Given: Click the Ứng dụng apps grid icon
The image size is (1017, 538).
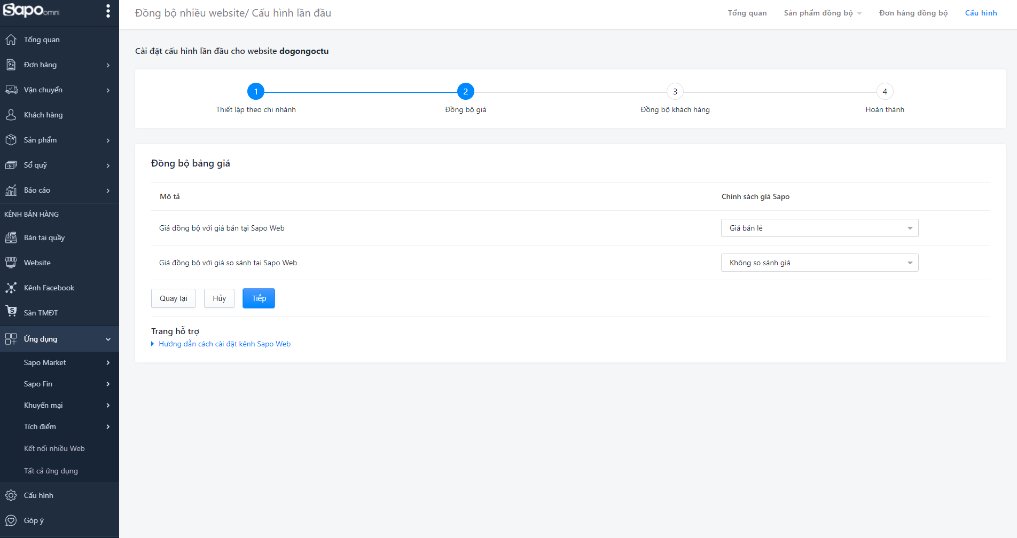Looking at the screenshot, I should click(x=11, y=339).
